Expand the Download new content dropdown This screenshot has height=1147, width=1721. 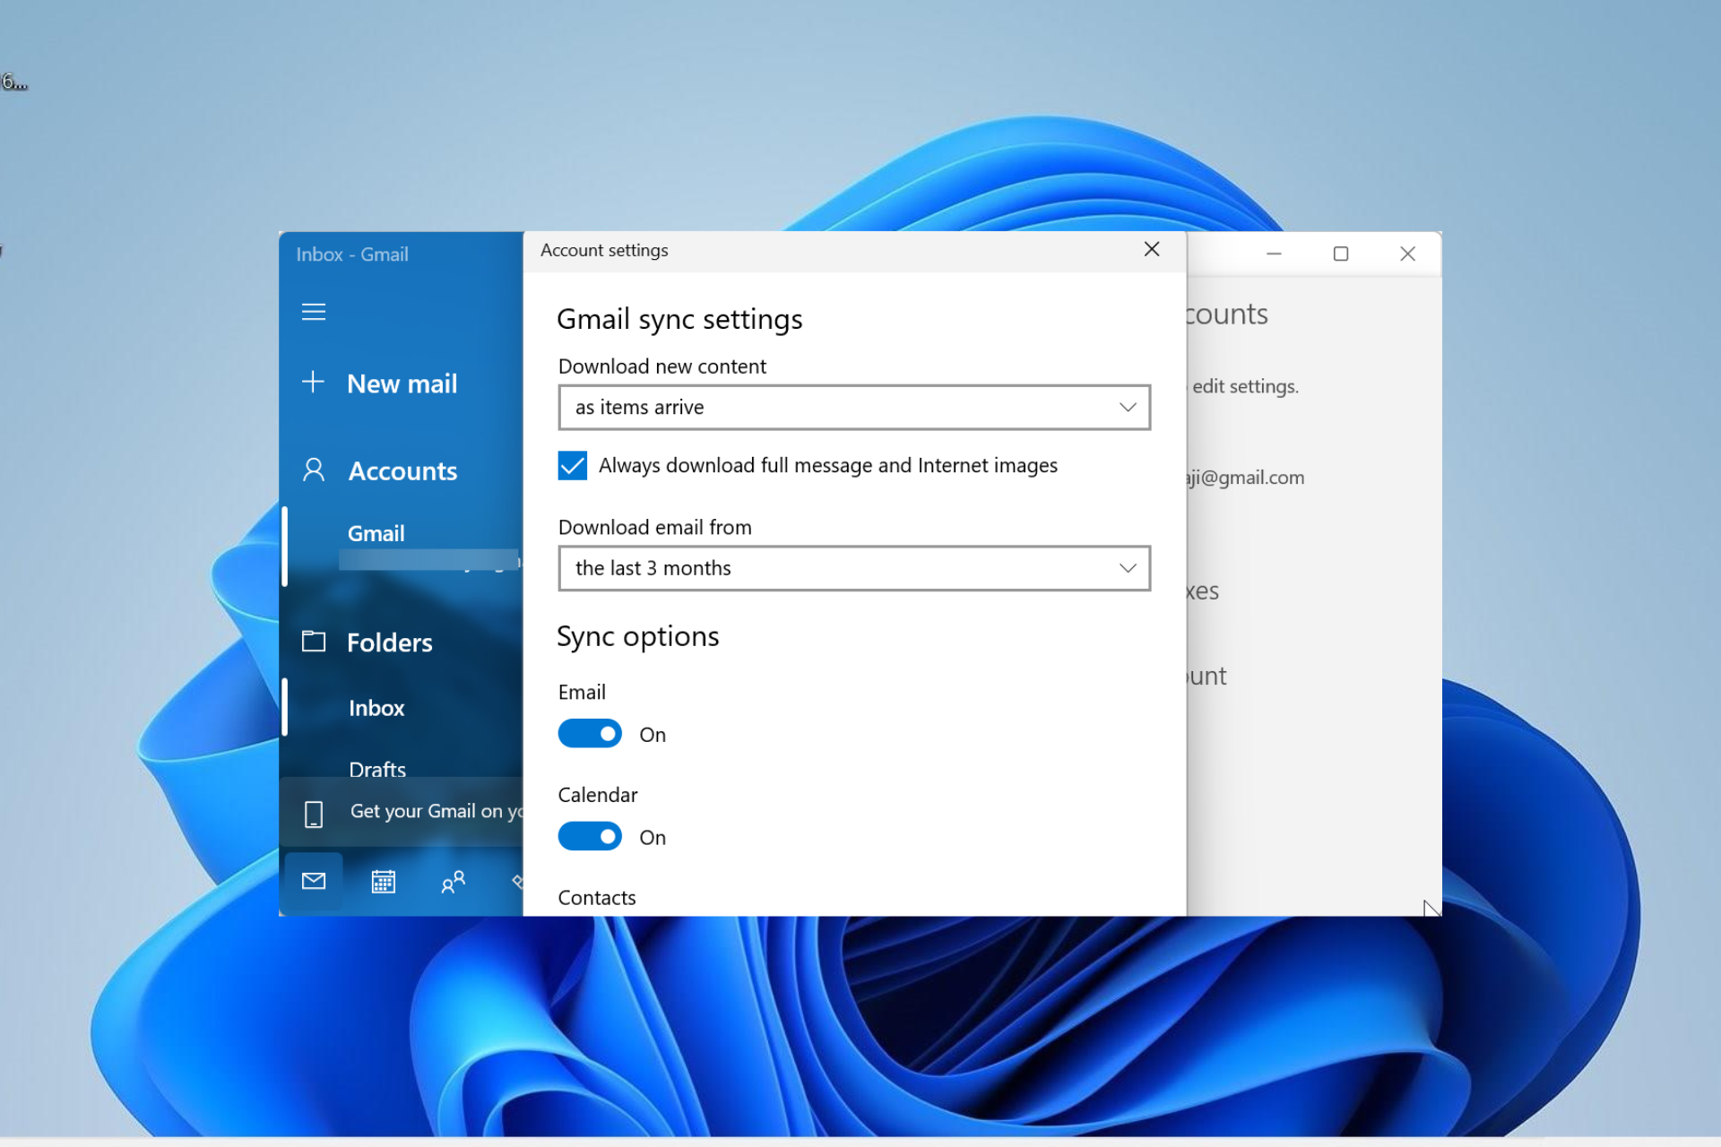[x=1124, y=407]
